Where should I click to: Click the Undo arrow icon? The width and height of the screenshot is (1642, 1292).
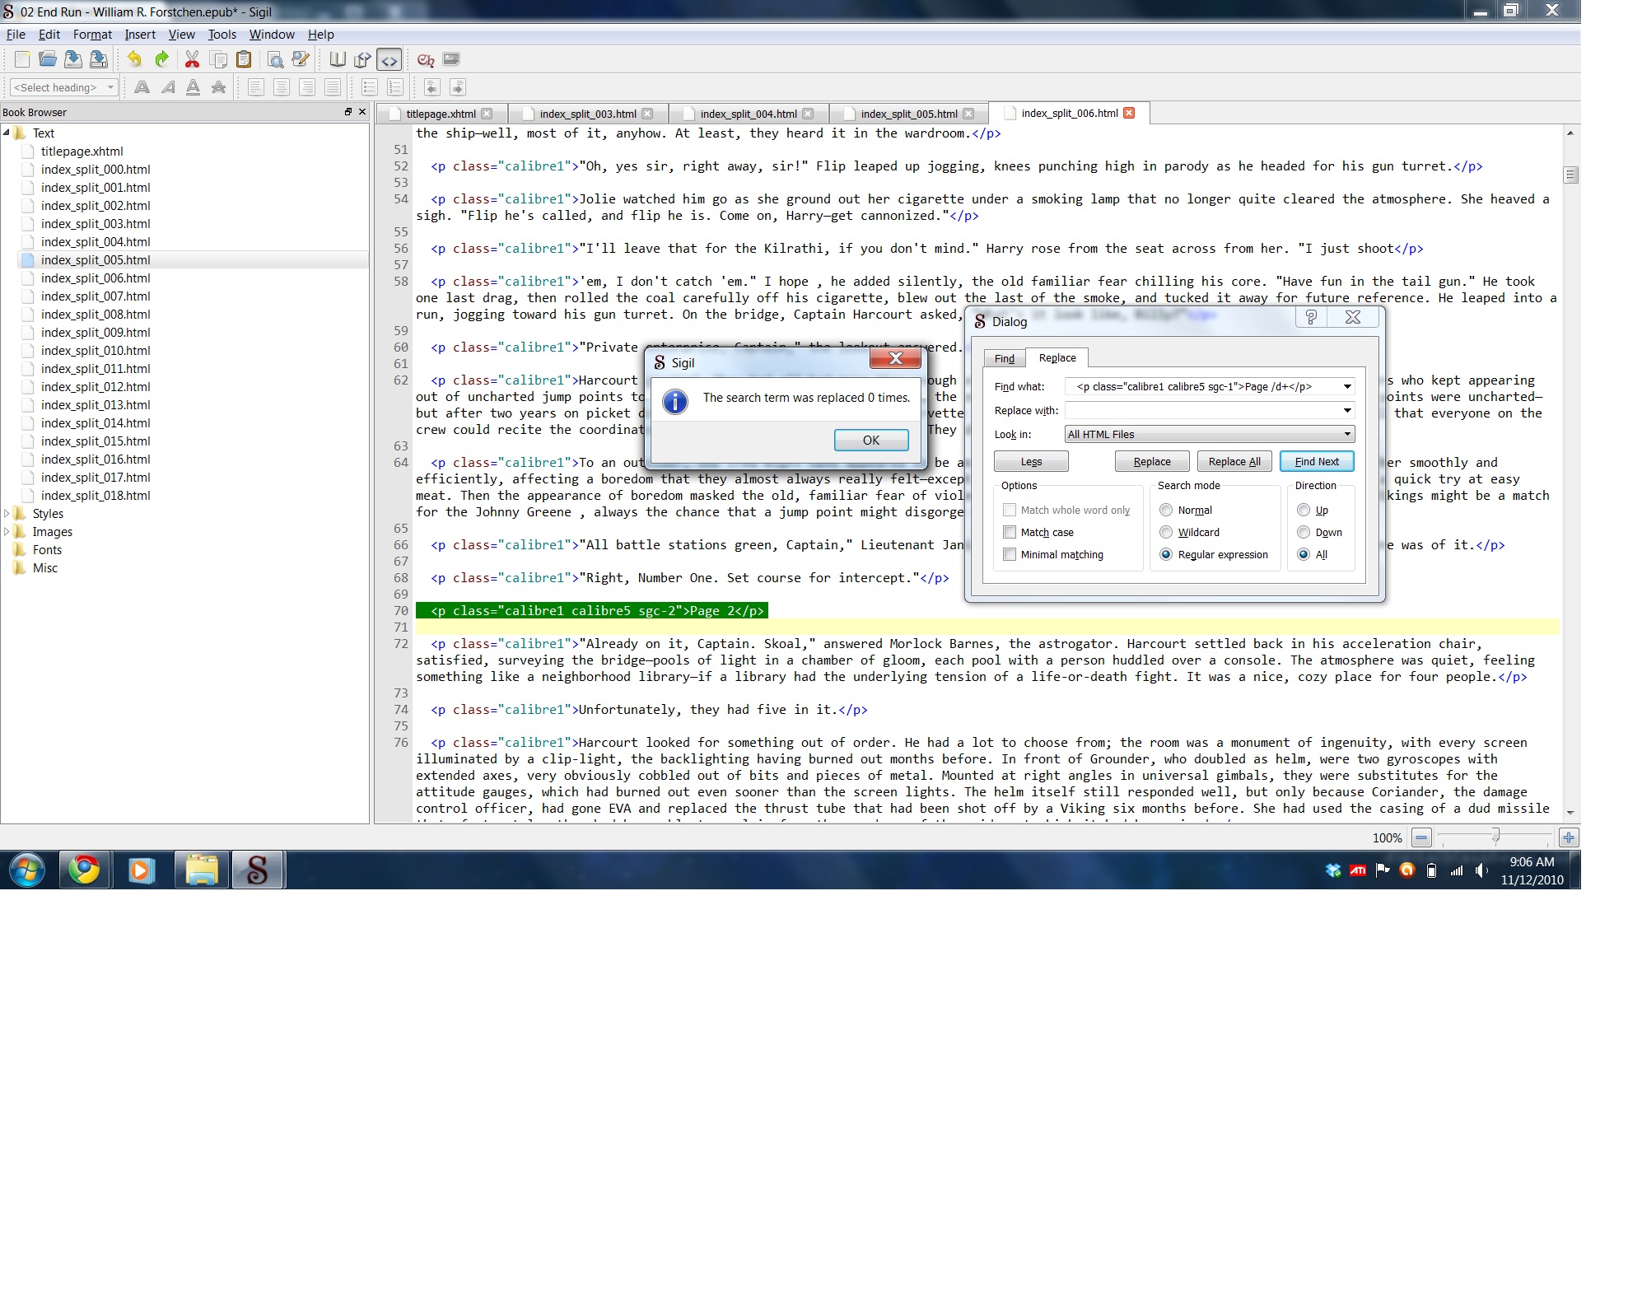(x=134, y=59)
